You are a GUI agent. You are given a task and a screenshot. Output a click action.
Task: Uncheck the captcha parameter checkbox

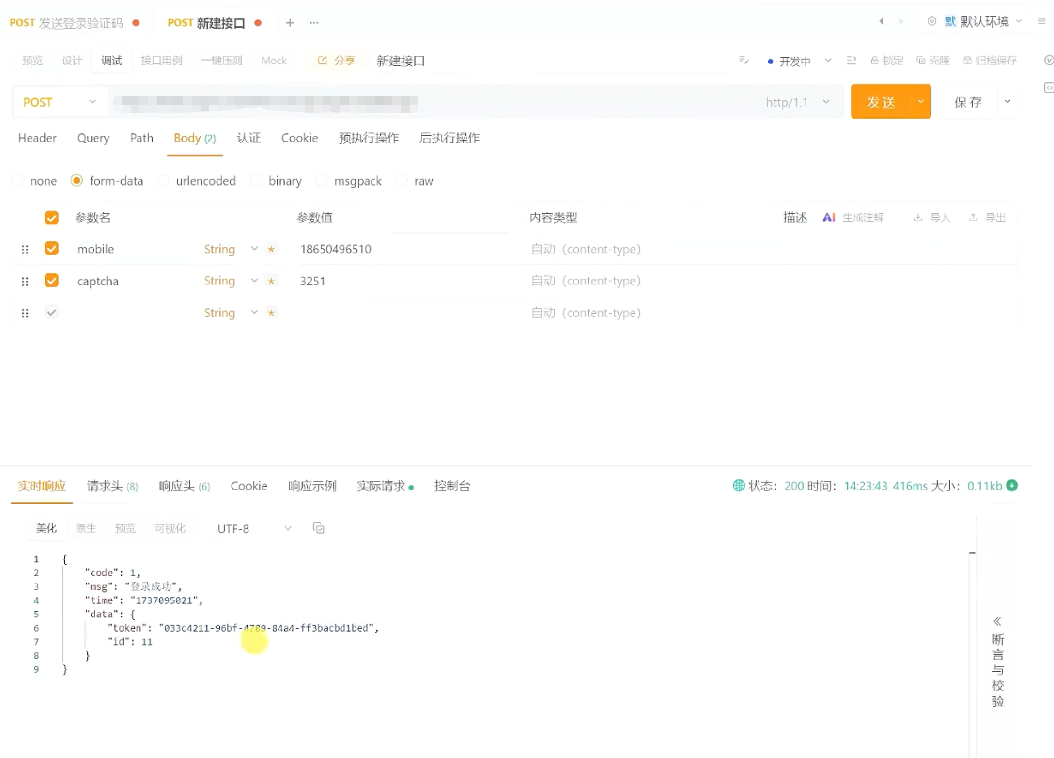(51, 281)
